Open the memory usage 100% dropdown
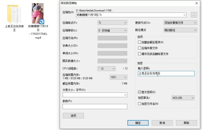Viewport: 202px width, 130px height. point(118,77)
